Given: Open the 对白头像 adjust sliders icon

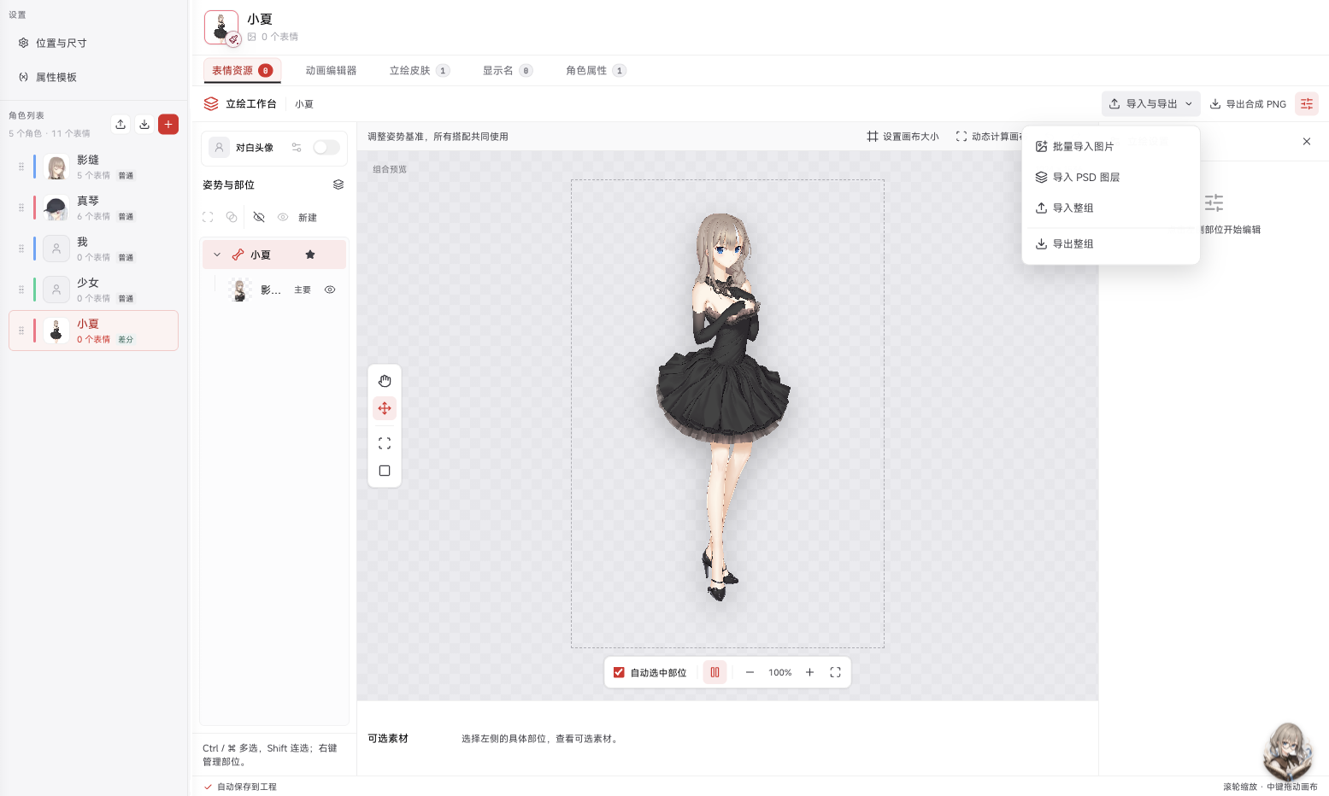Looking at the screenshot, I should [297, 147].
